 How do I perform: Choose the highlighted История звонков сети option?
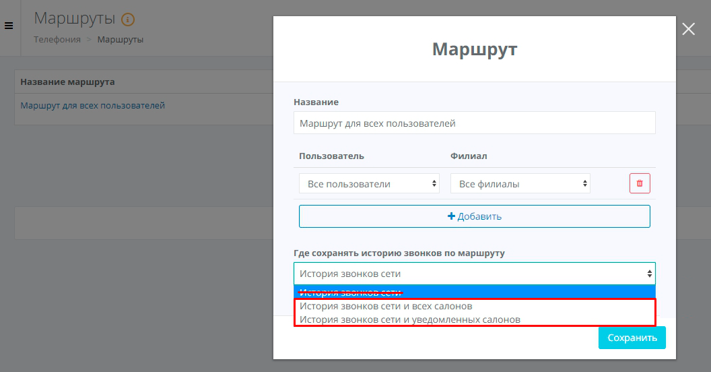(x=474, y=292)
